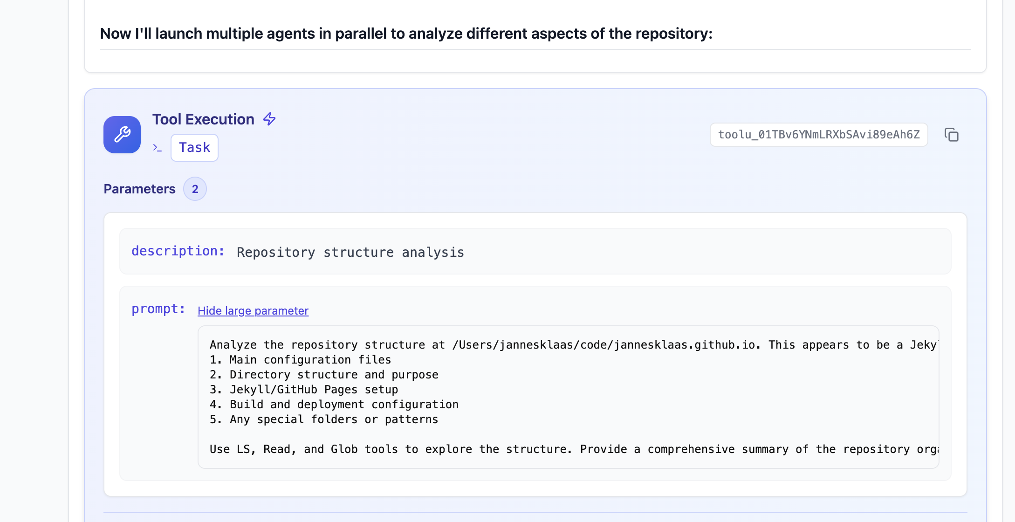
Task: Click the 'Directory structure and purpose' line
Action: click(324, 375)
